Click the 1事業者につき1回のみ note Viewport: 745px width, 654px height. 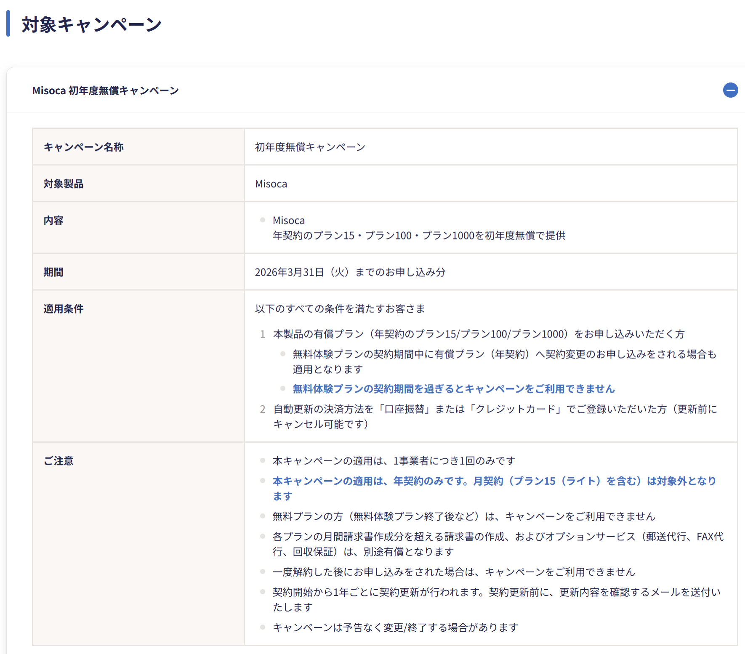tap(394, 461)
